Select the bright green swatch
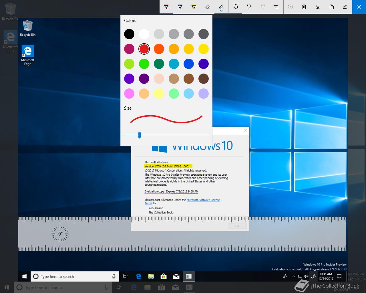This screenshot has height=293, width=366. pos(144,64)
